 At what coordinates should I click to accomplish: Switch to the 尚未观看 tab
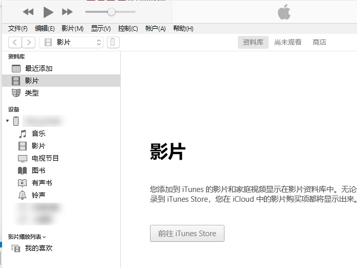[x=288, y=43]
